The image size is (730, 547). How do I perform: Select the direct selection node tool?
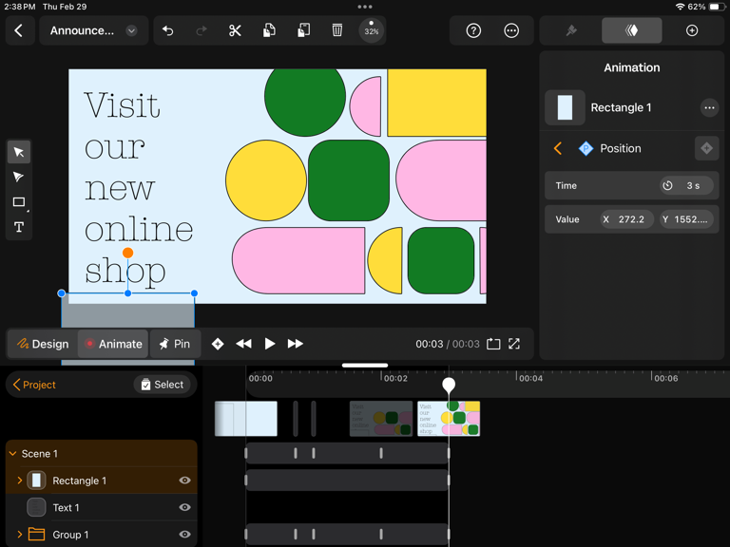tap(19, 178)
